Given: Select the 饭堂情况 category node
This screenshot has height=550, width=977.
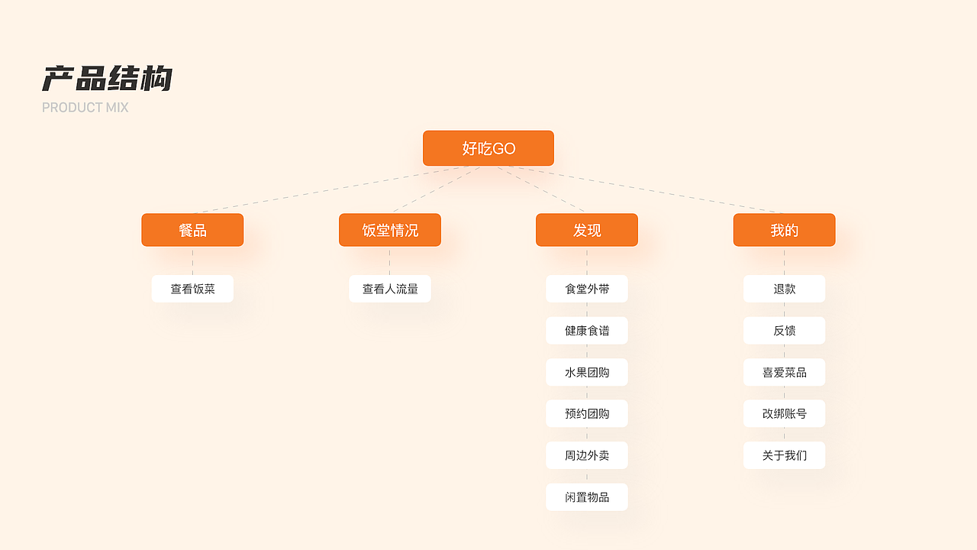Looking at the screenshot, I should click(390, 230).
